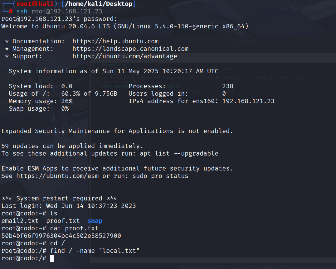This screenshot has height=269, width=336.
Task: Click the find / -name "local.txt" command
Action: [x=95, y=251]
